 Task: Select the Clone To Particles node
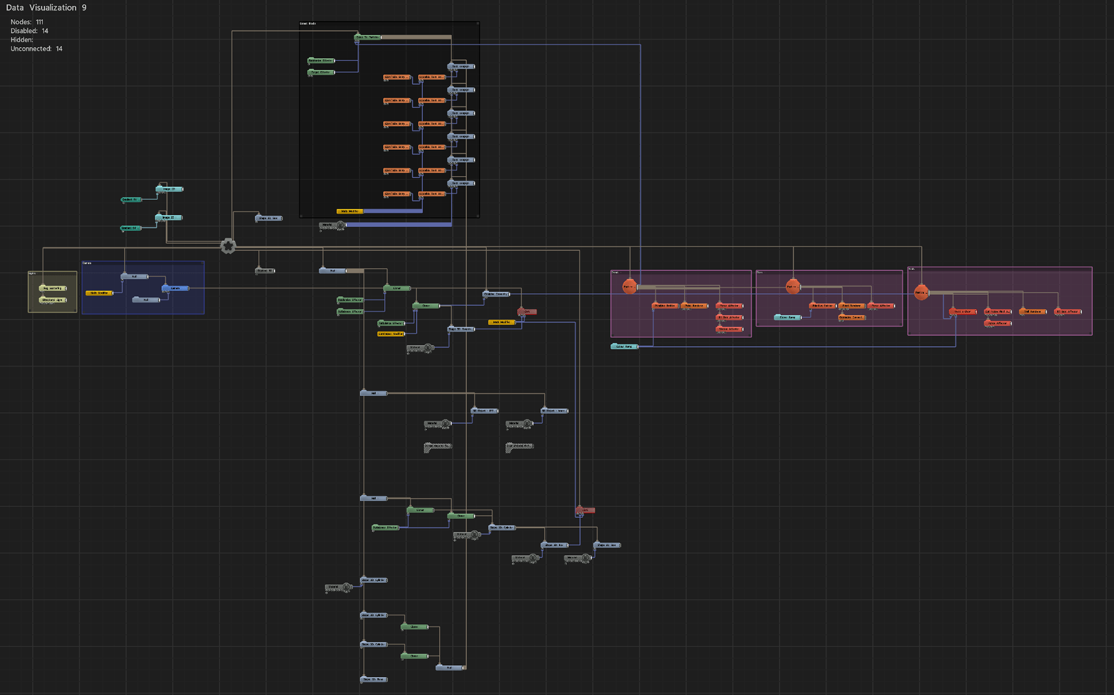coord(368,37)
